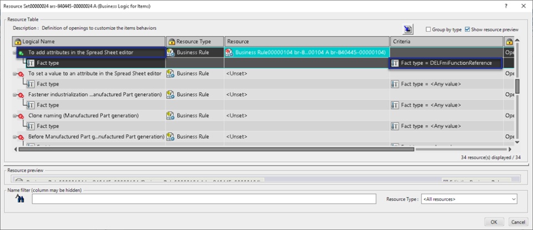The height and width of the screenshot is (230, 533).
Task: Click the 'Definition of openings' description text
Action: pyautogui.click(x=99, y=28)
